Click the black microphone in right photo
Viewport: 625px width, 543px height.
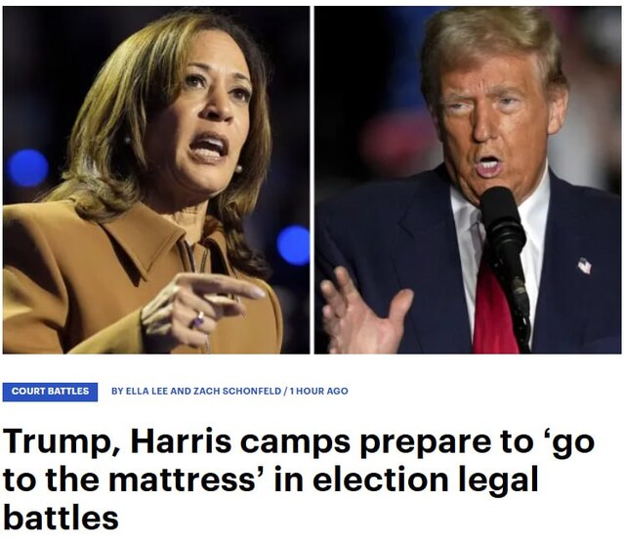[x=506, y=255]
